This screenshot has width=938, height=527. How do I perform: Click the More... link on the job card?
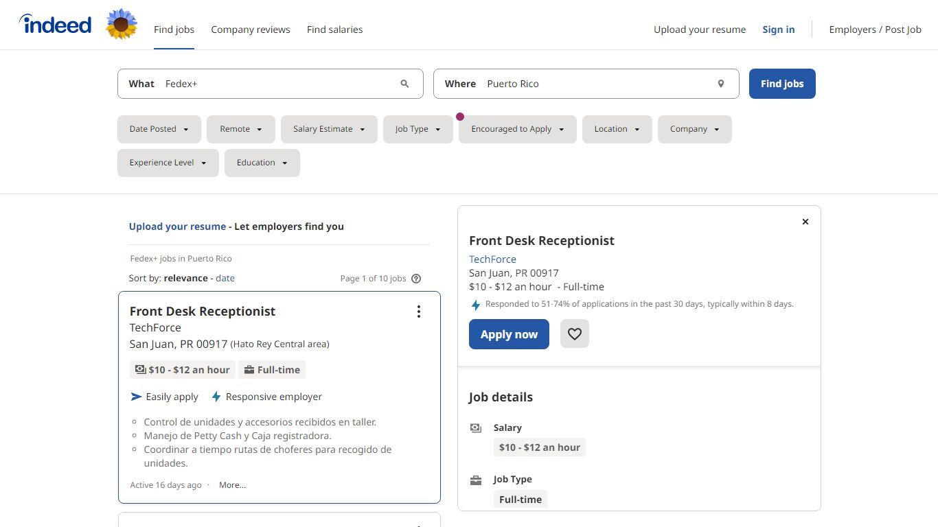[x=232, y=485]
